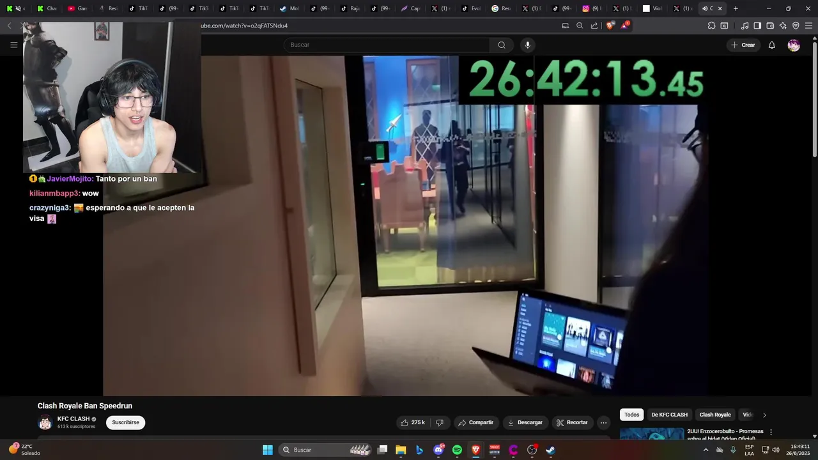Click the Descargar button
Viewport: 818px width, 460px height.
[x=525, y=422]
